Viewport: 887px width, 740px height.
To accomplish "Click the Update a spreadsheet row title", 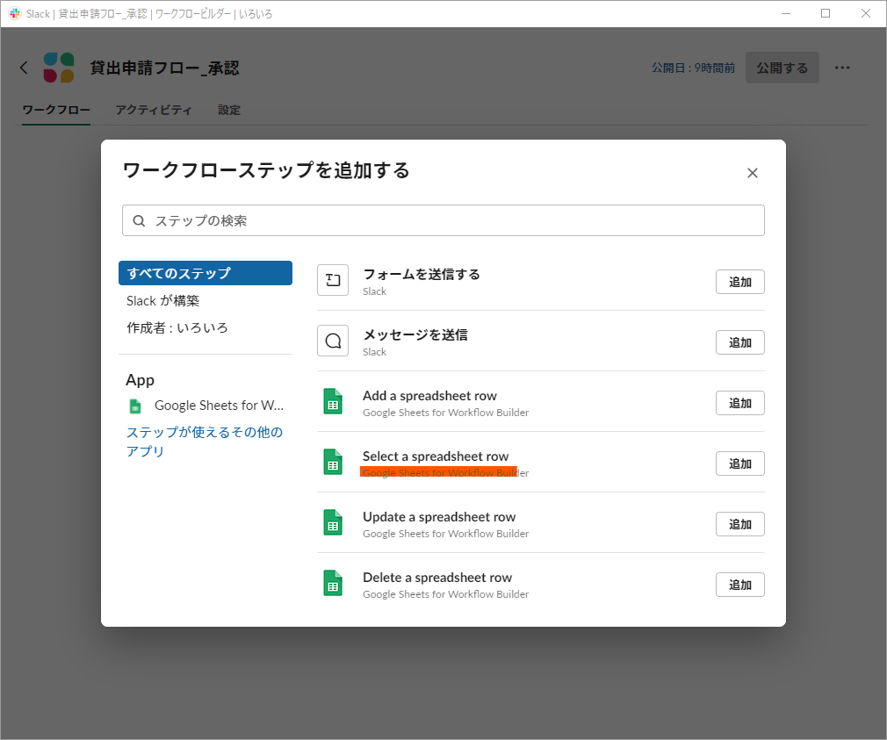I will click(x=439, y=517).
